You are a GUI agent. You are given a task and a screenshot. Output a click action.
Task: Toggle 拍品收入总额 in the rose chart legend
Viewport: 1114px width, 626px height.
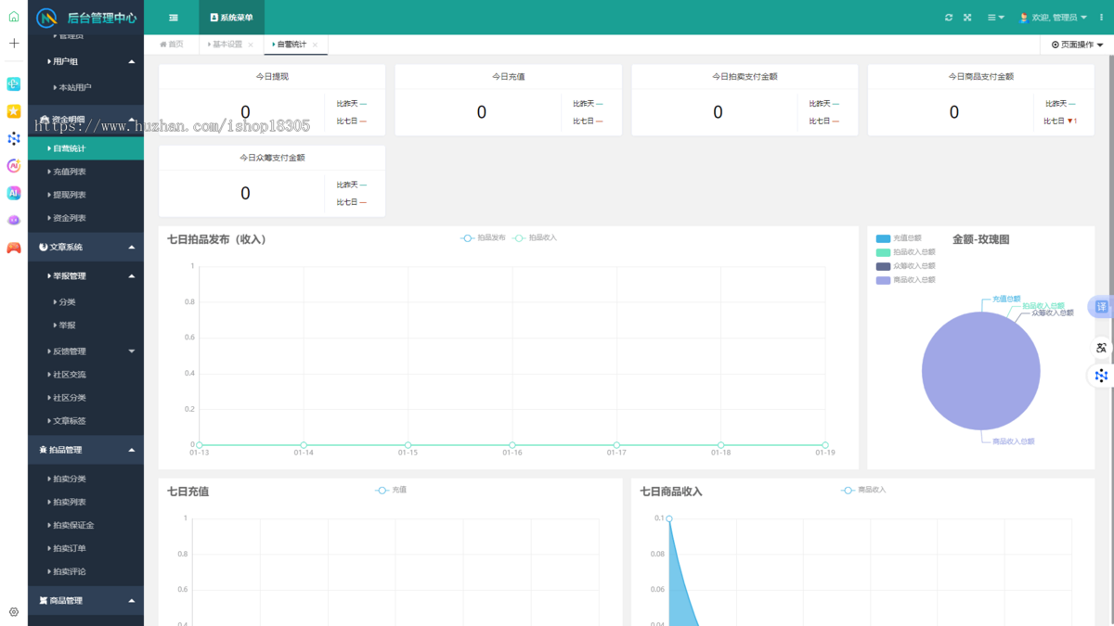905,252
